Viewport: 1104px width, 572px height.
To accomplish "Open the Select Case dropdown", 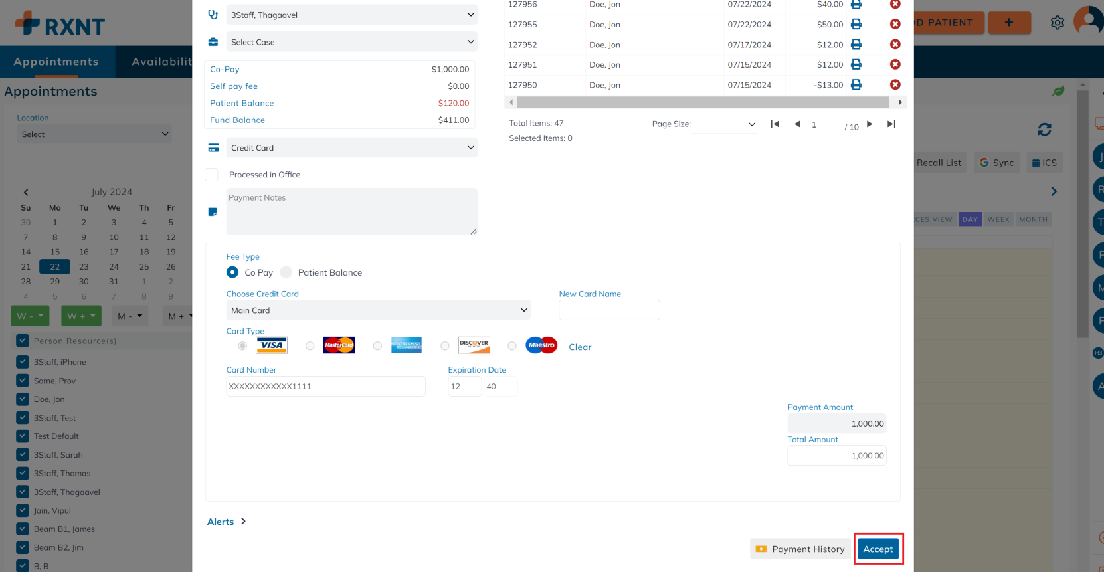I will click(351, 42).
